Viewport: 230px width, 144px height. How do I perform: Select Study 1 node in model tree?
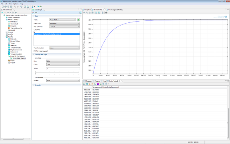[10, 32]
